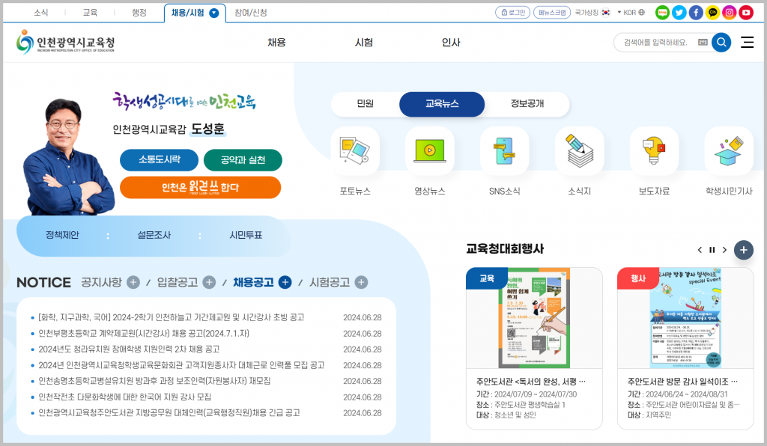The height and width of the screenshot is (446, 767).
Task: Select the 공지사항 notice tab
Action: [x=101, y=282]
